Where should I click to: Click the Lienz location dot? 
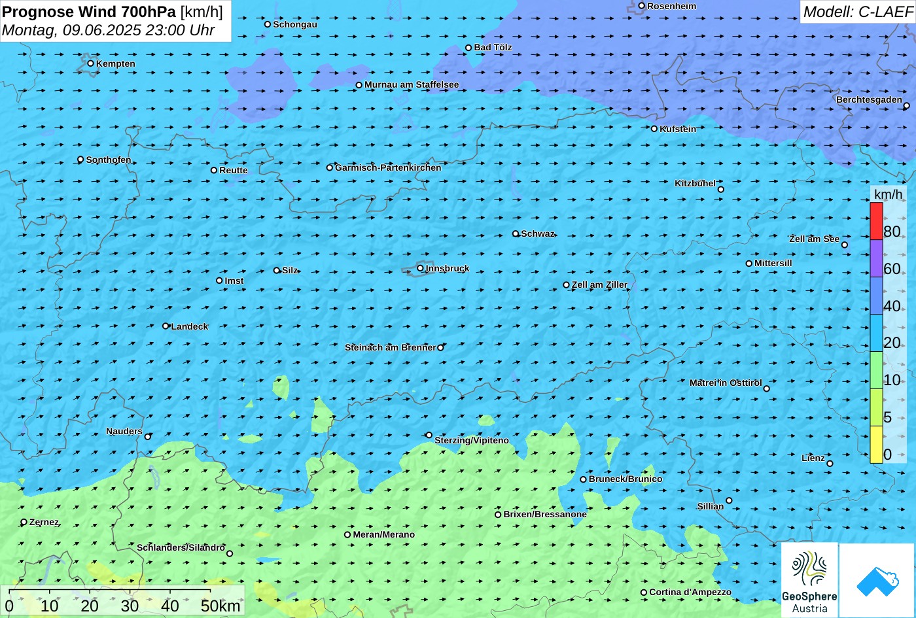(x=830, y=464)
